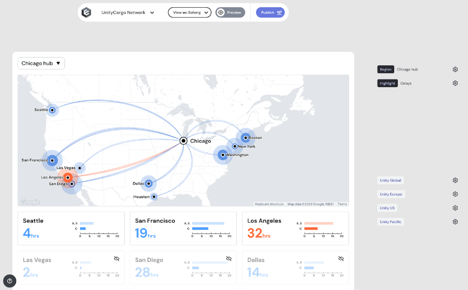Click the Washington map marker
Screen dimensions: 468x290
coord(223,155)
